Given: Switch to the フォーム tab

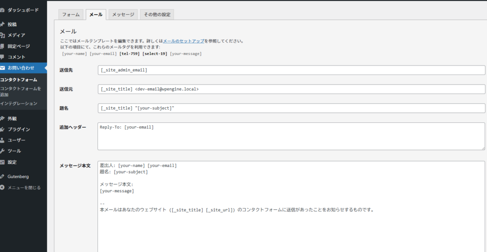Looking at the screenshot, I should pyautogui.click(x=71, y=15).
